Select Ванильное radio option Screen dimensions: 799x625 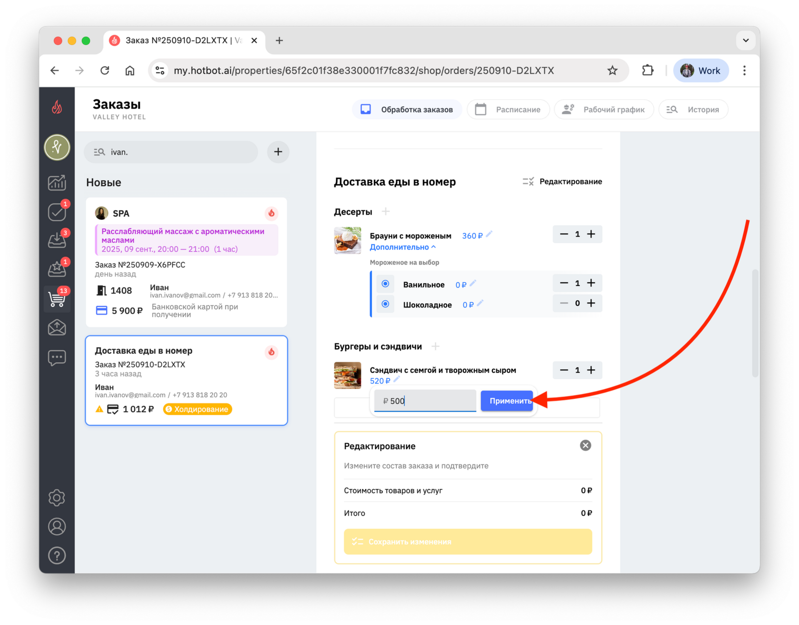click(x=386, y=284)
